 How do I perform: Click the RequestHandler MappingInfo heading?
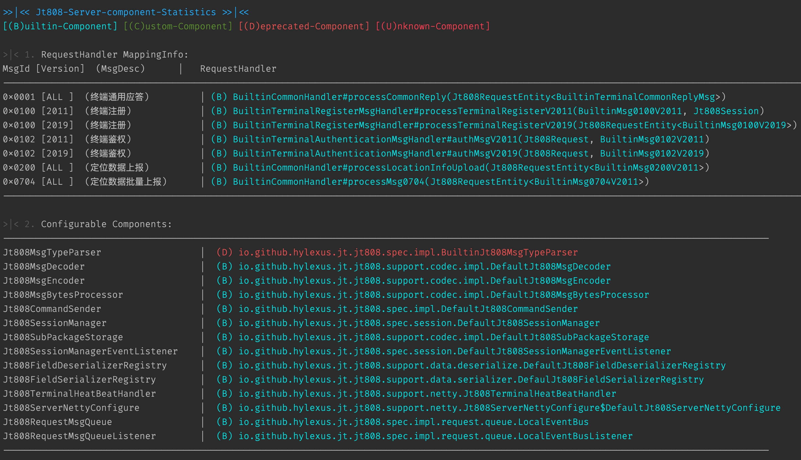coord(114,55)
